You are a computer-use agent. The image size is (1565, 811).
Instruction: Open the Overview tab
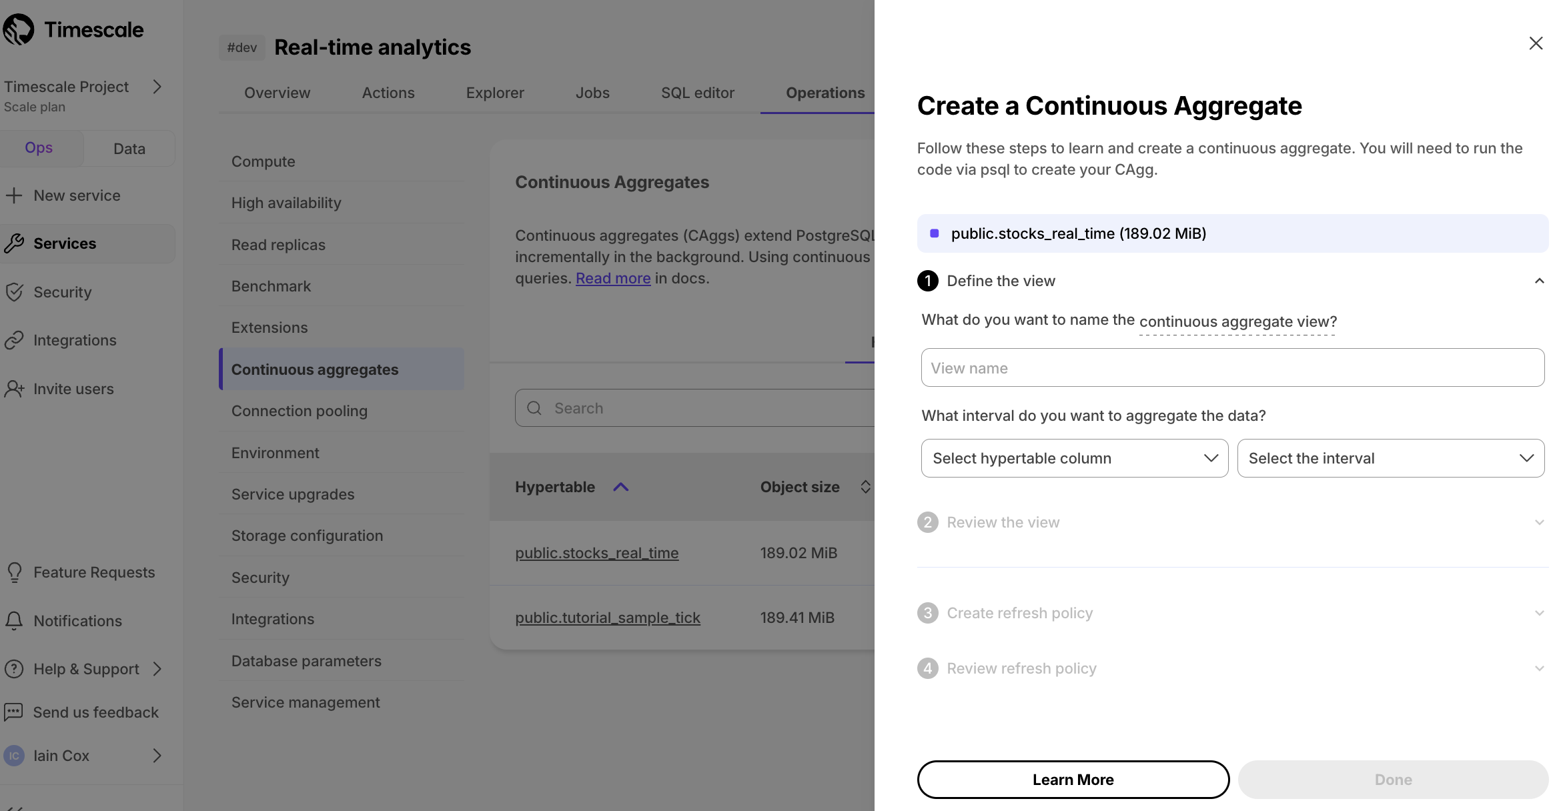(x=277, y=93)
